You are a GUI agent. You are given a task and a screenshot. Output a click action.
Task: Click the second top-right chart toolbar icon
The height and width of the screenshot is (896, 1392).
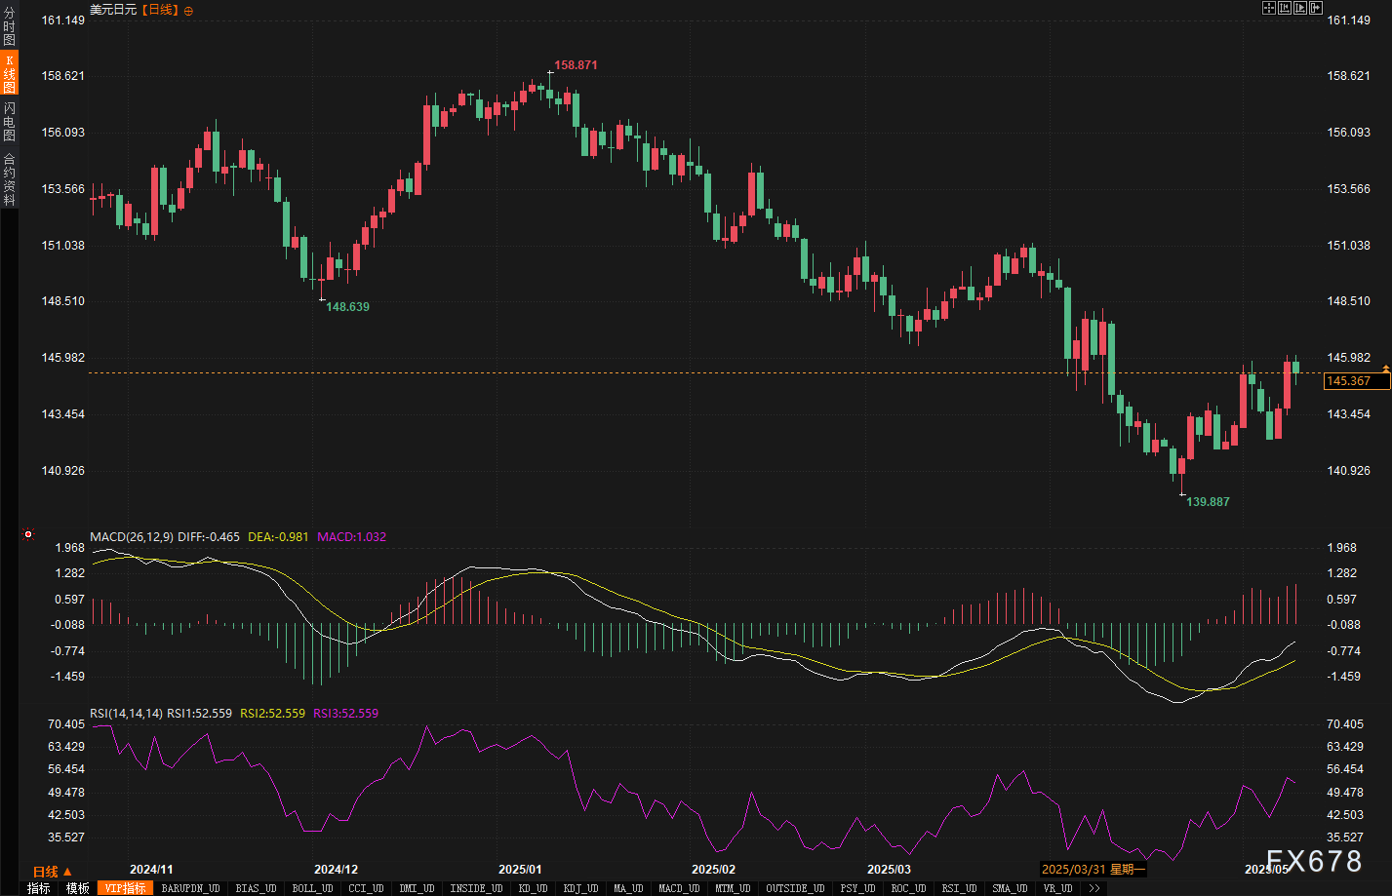[x=1285, y=8]
